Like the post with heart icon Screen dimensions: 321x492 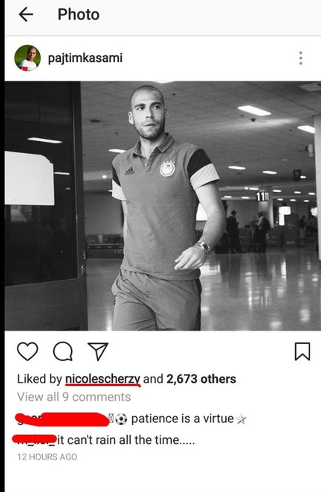27,352
